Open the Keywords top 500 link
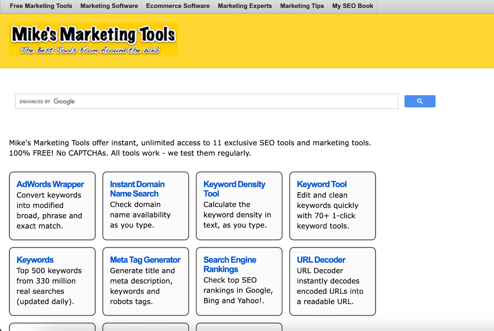This screenshot has width=494, height=331. pyautogui.click(x=35, y=260)
